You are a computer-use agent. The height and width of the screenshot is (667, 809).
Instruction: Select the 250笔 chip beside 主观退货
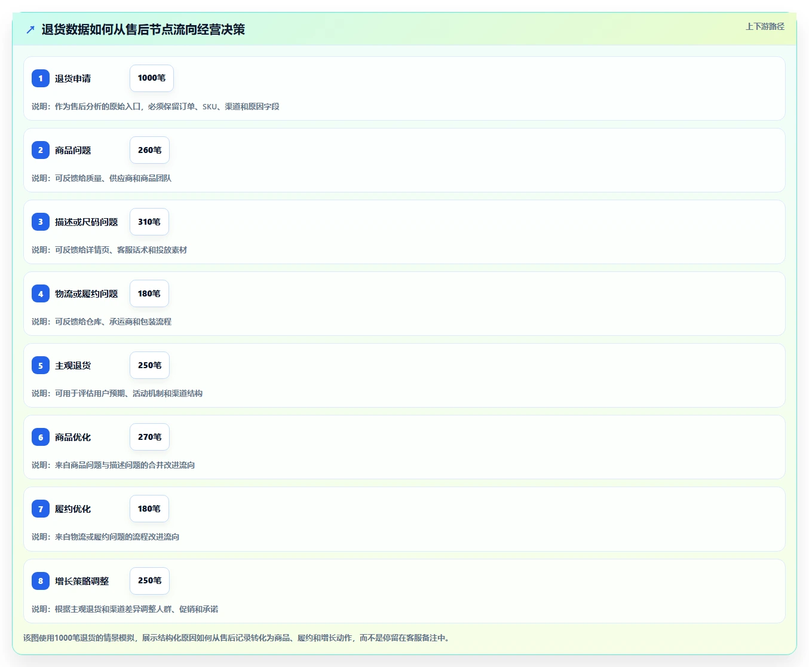click(x=149, y=365)
